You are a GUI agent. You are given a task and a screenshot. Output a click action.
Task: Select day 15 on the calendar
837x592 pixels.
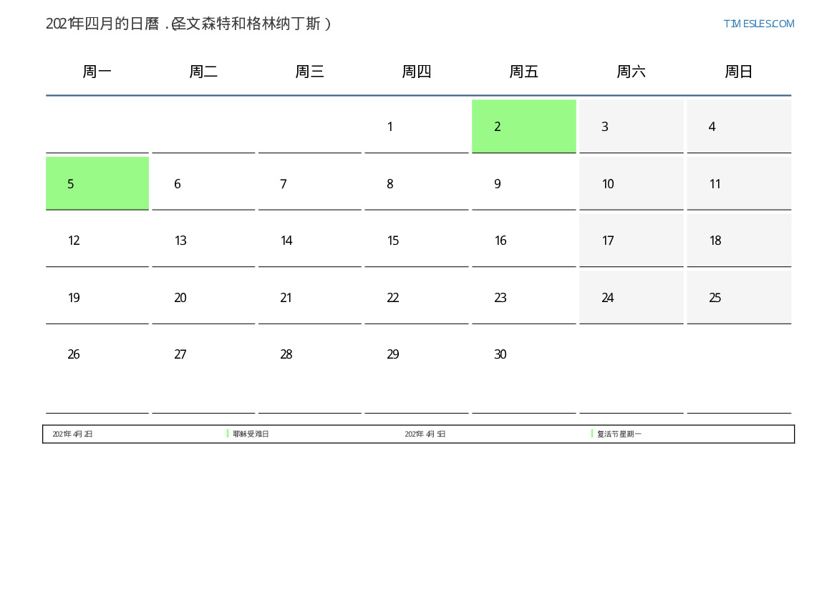pos(417,241)
